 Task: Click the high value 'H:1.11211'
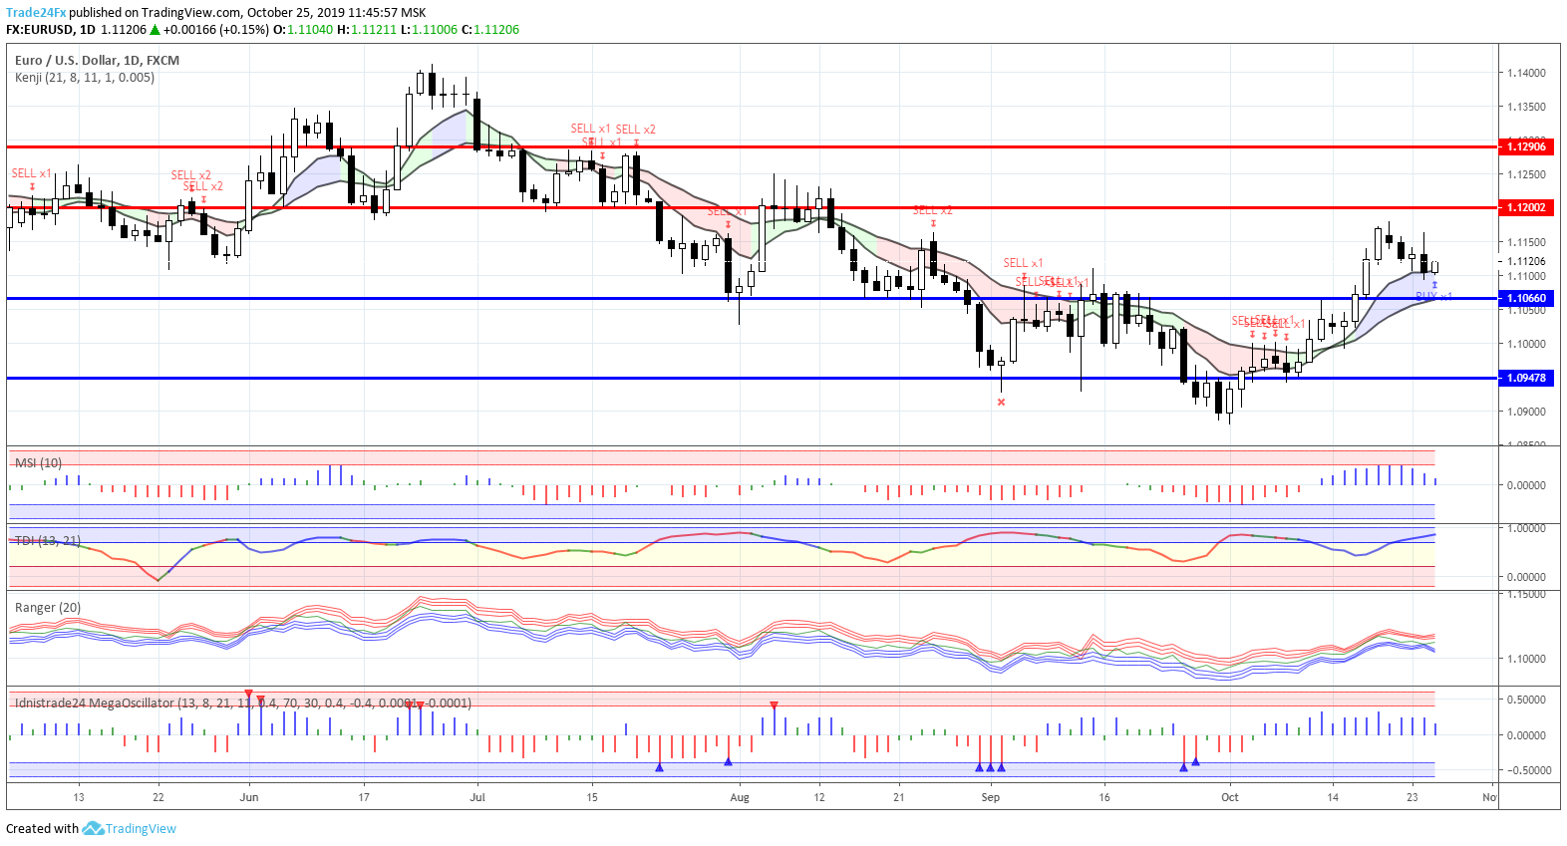point(367,30)
